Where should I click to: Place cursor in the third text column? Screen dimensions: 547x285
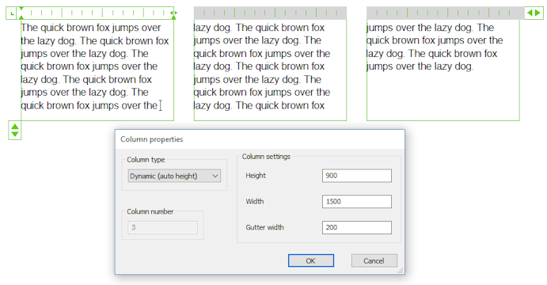click(x=443, y=70)
